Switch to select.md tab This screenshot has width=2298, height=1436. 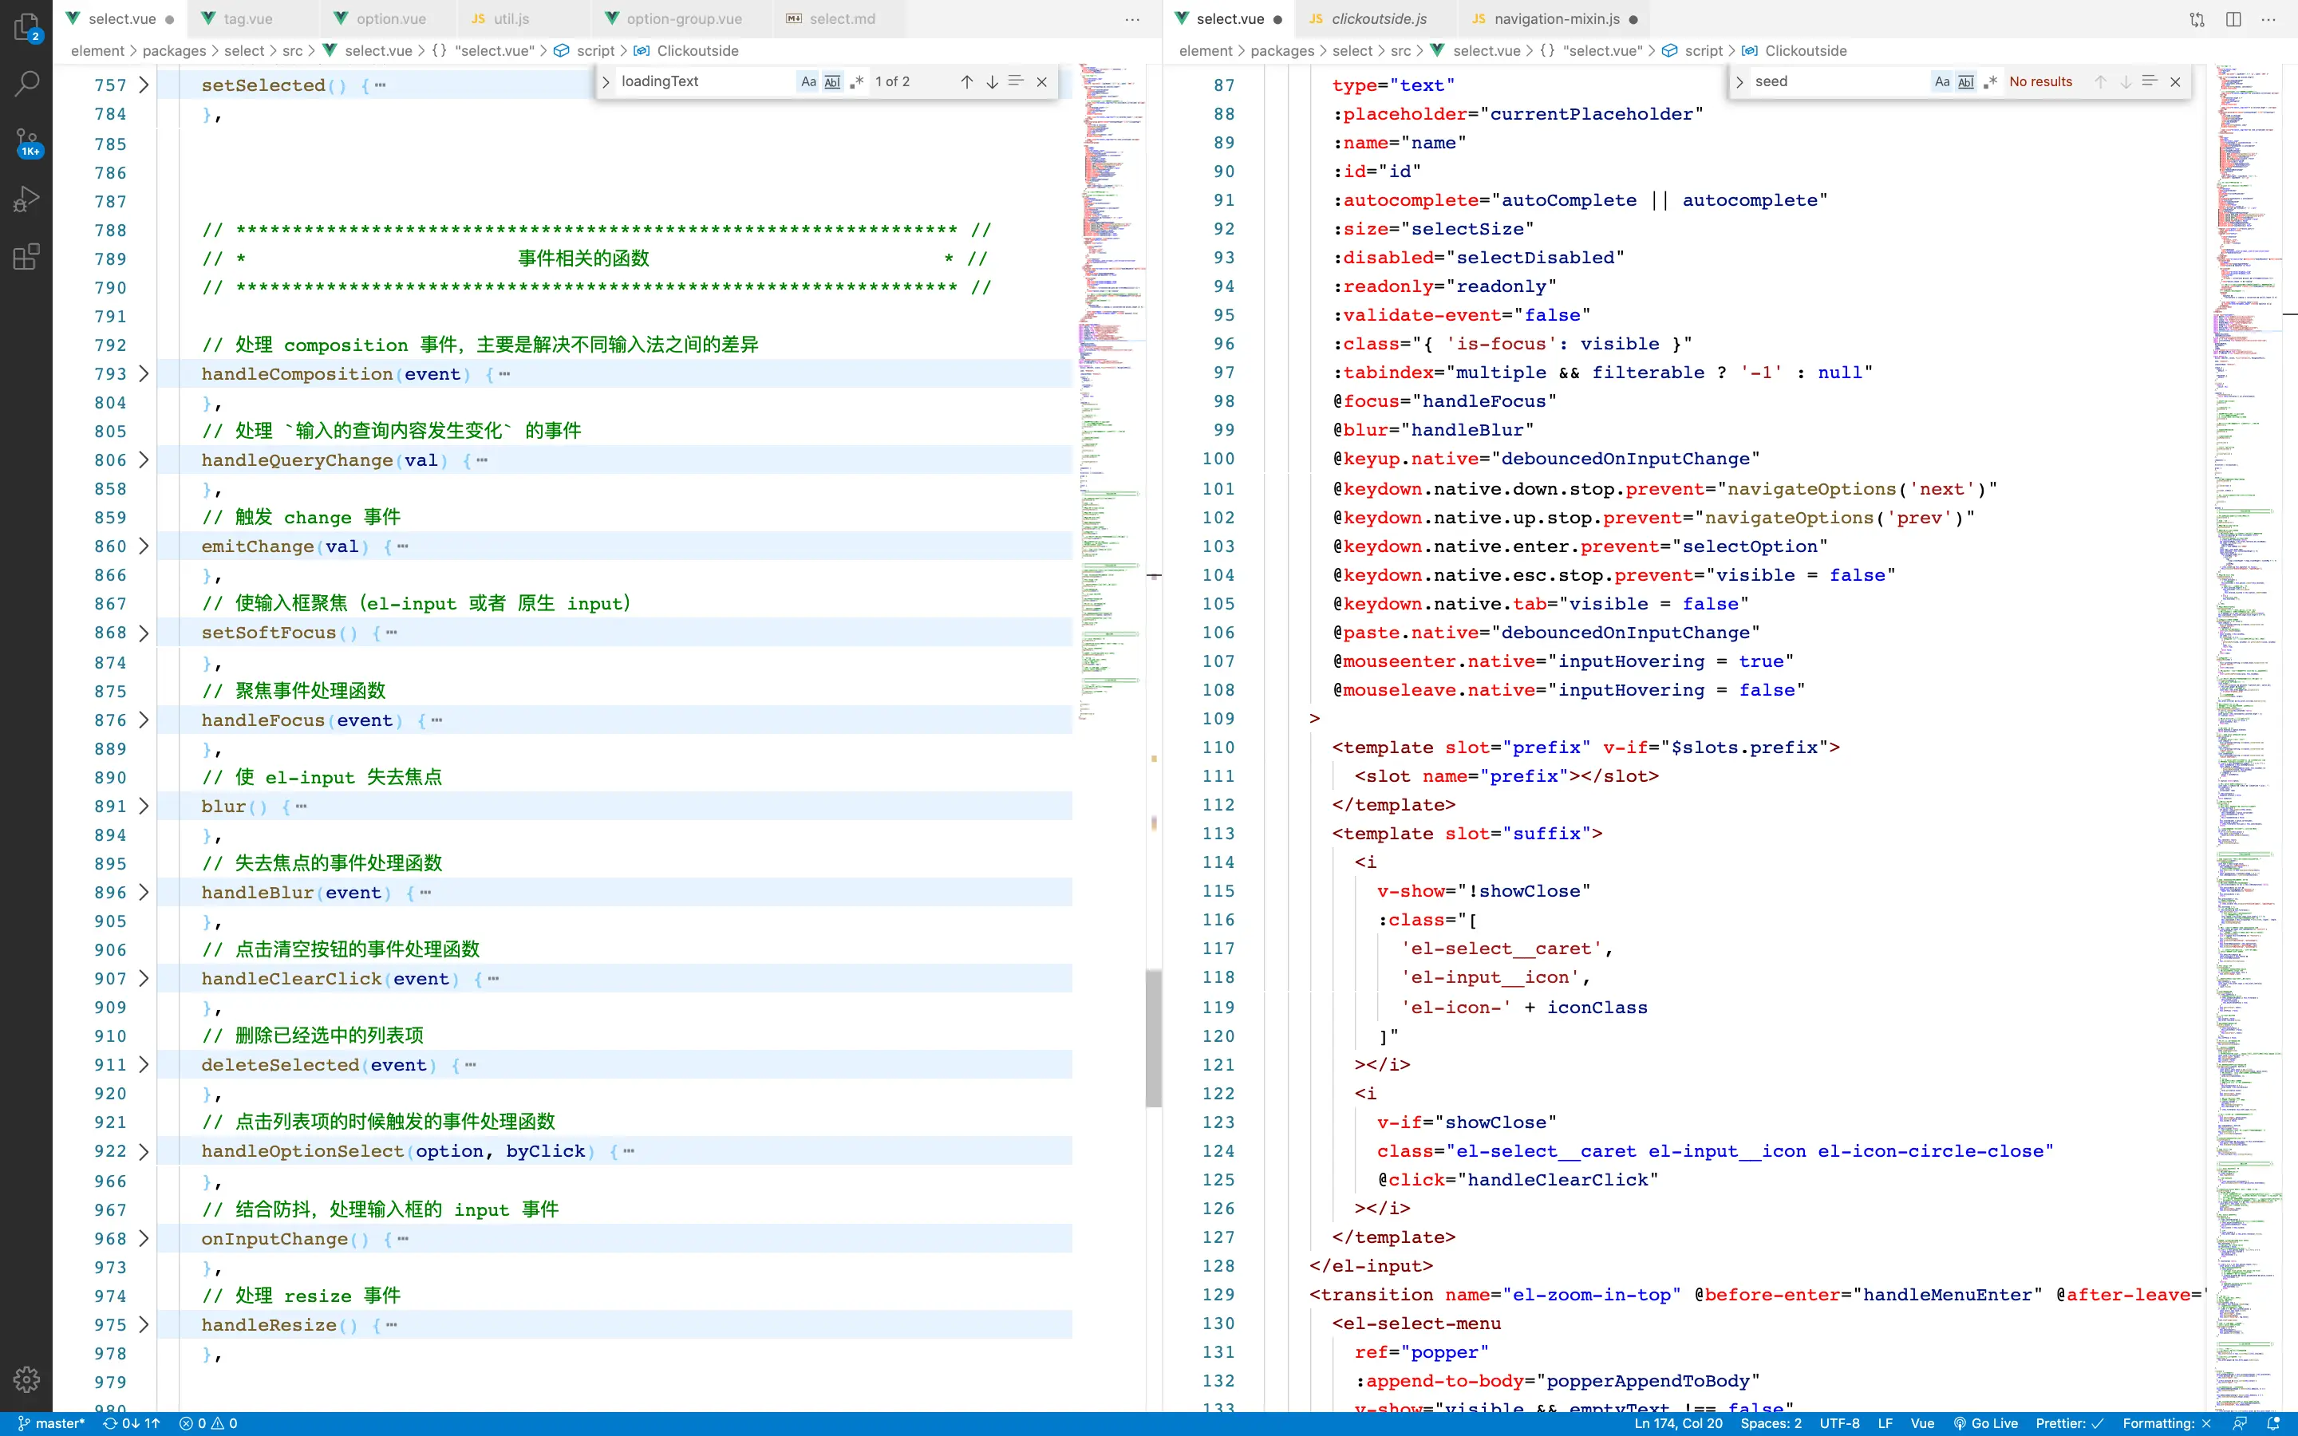tap(841, 19)
